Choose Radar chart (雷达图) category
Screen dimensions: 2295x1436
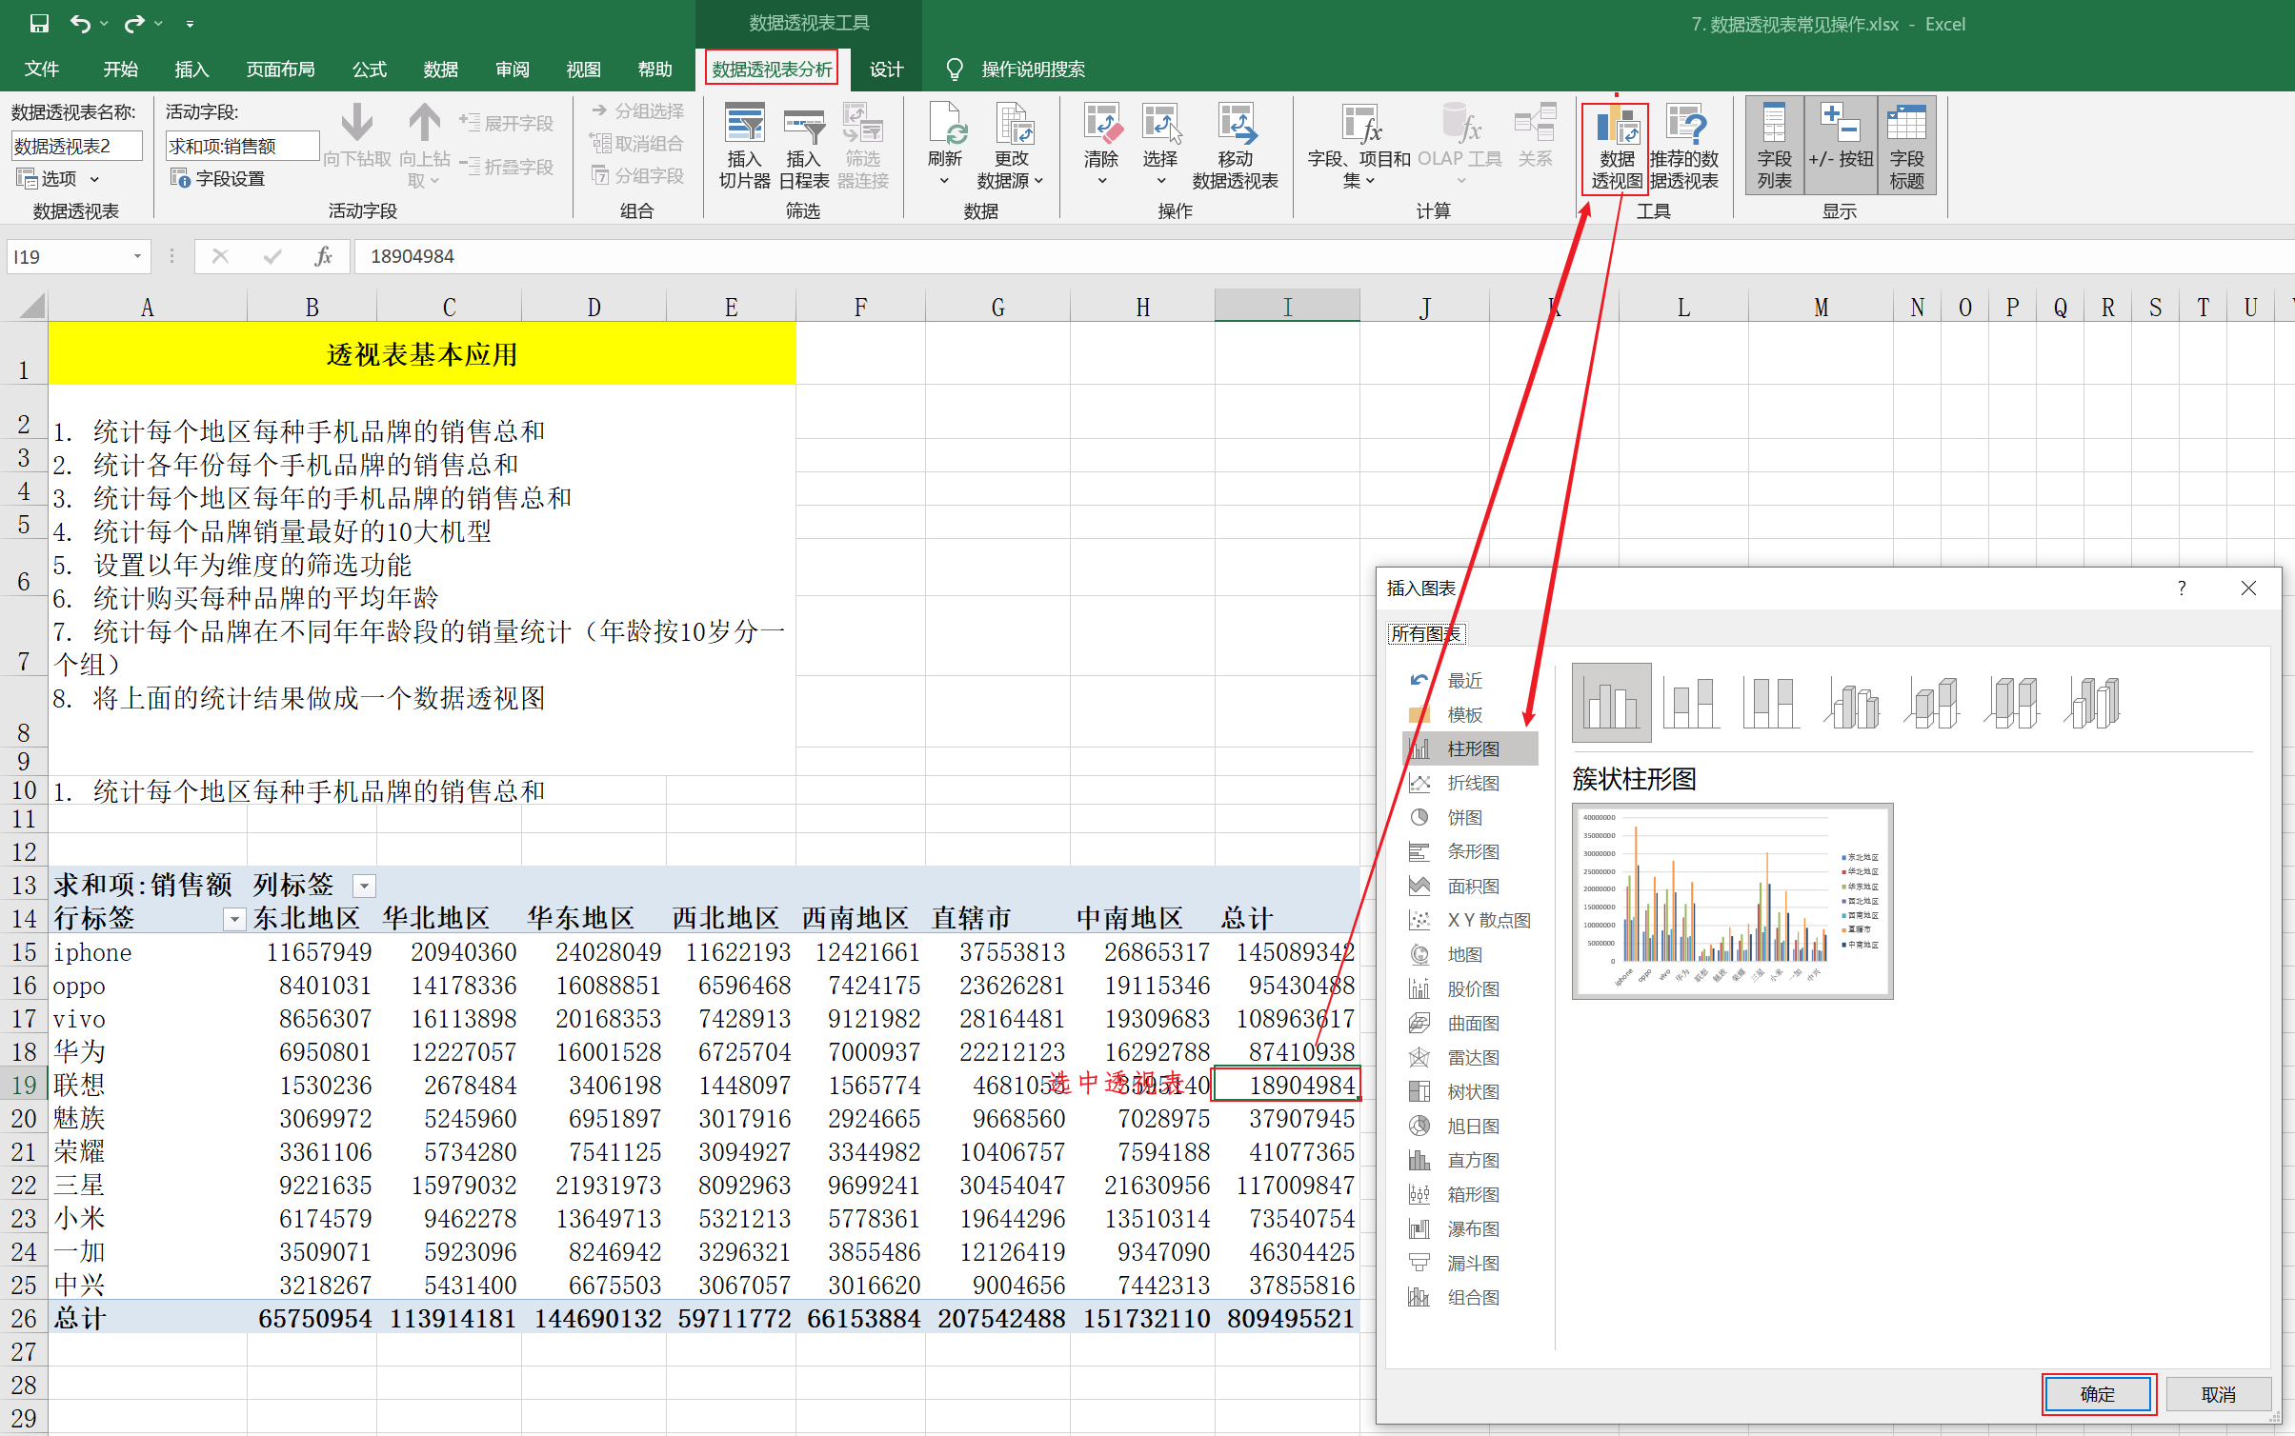[1471, 1057]
